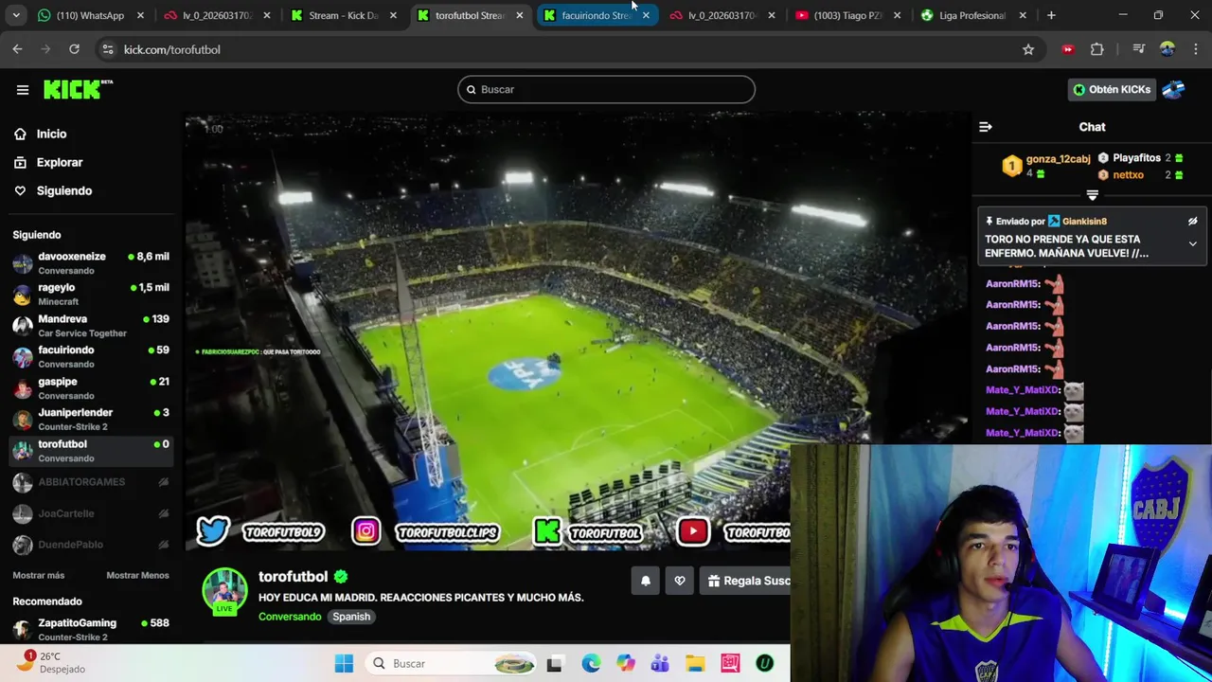Click the torofutbol streamer avatar
Image resolution: width=1212 pixels, height=682 pixels.
[224, 591]
